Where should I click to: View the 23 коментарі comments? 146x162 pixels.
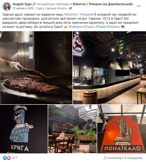[113, 158]
